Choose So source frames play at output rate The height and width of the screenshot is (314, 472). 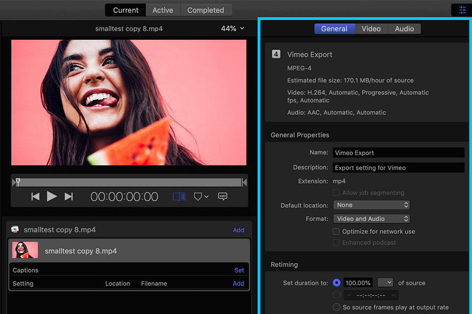pyautogui.click(x=336, y=307)
